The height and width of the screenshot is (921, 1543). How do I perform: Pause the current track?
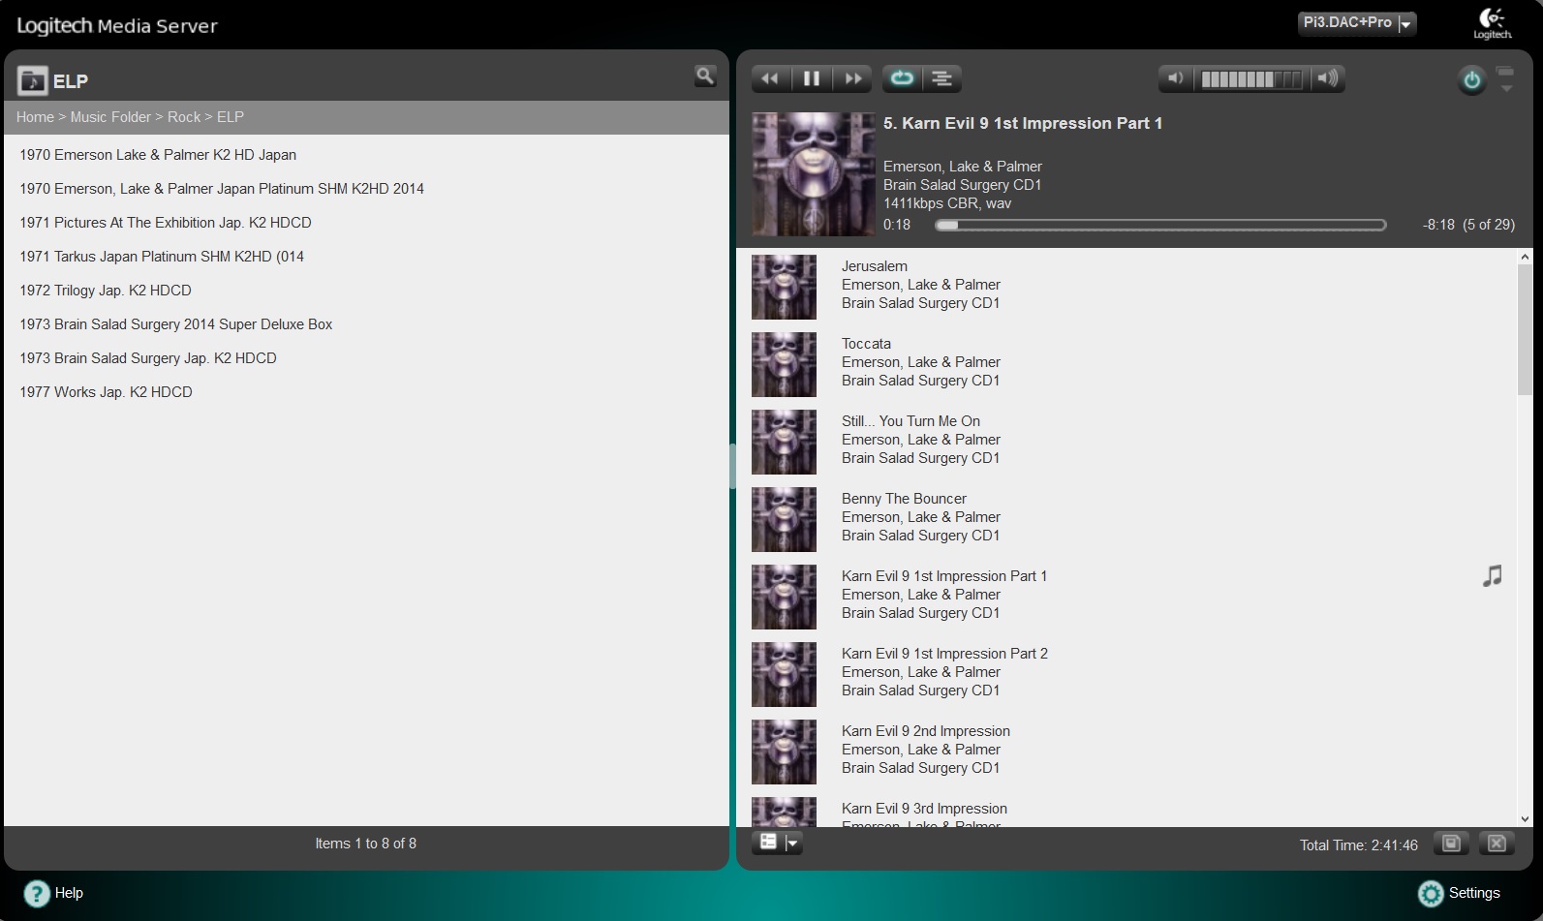point(812,78)
